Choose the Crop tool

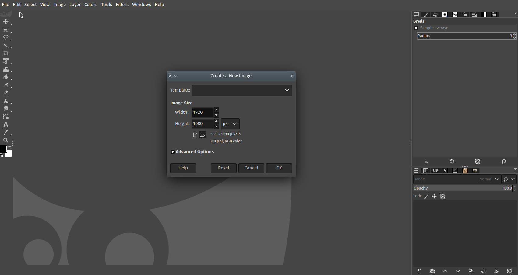point(6,54)
